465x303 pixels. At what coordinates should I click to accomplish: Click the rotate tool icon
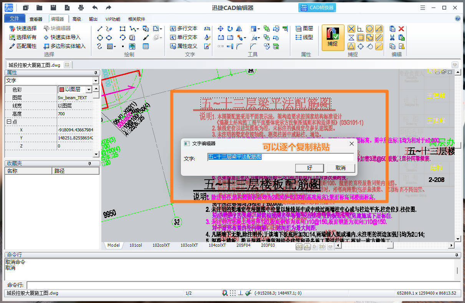point(230,29)
